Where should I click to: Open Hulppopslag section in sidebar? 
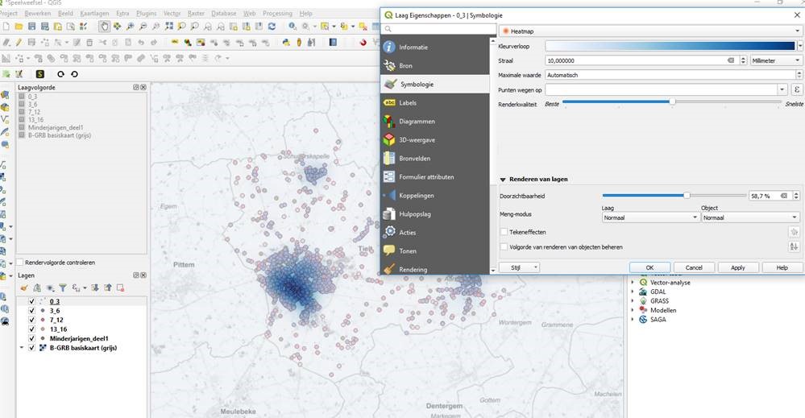coord(435,214)
